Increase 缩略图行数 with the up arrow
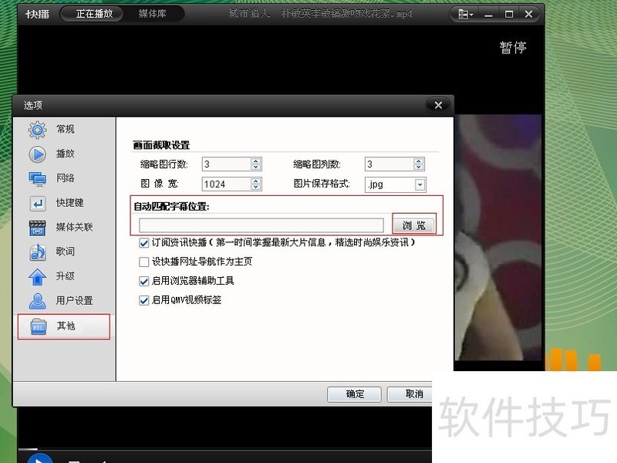The height and width of the screenshot is (463, 617). click(x=255, y=161)
